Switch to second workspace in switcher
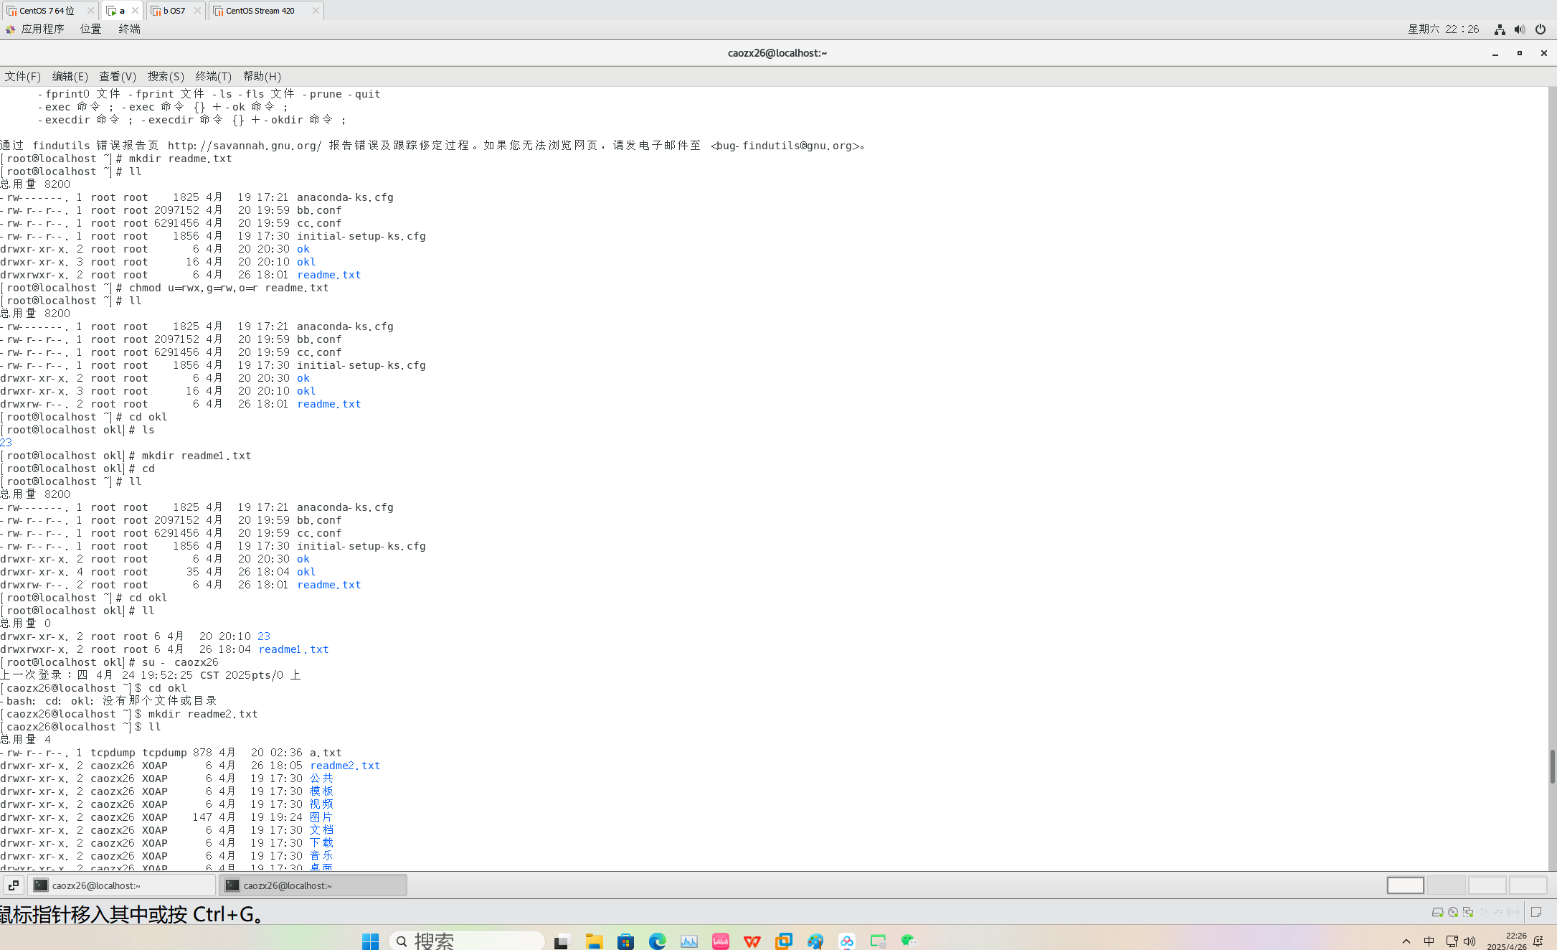 (1446, 885)
